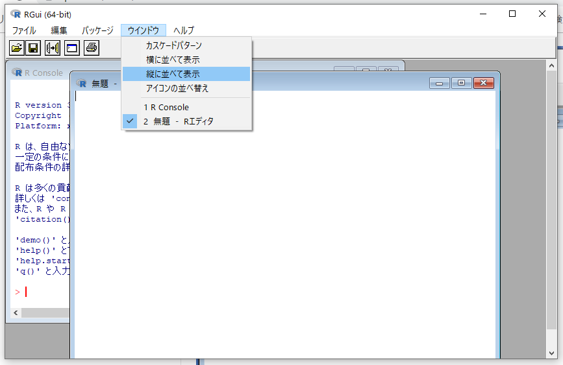Minimize the 無題 R editor child window
Screen dimensions: 563x365
439,83
